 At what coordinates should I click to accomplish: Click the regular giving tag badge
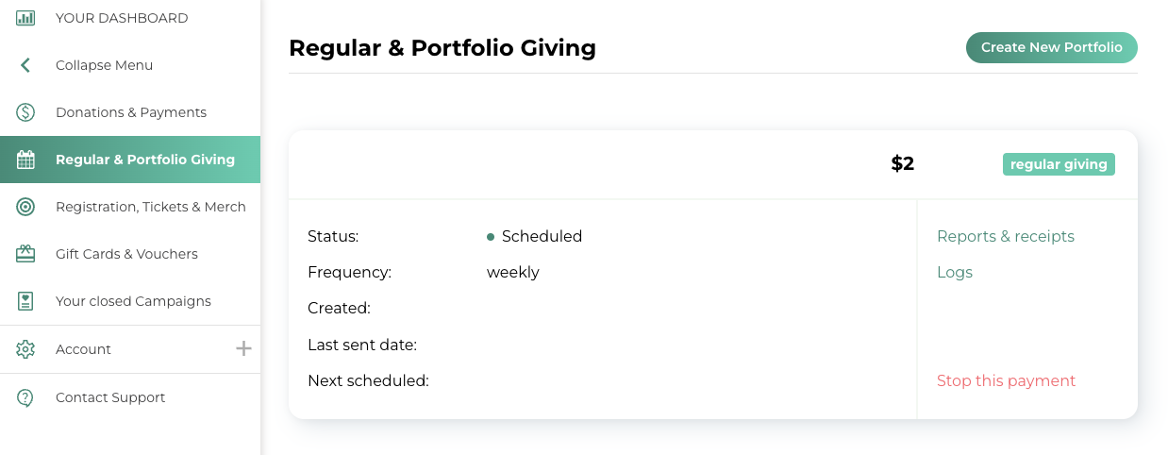click(1059, 164)
